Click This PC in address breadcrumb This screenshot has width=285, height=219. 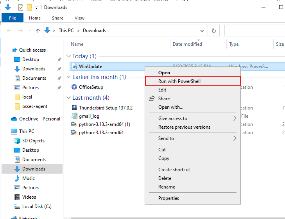click(66, 31)
